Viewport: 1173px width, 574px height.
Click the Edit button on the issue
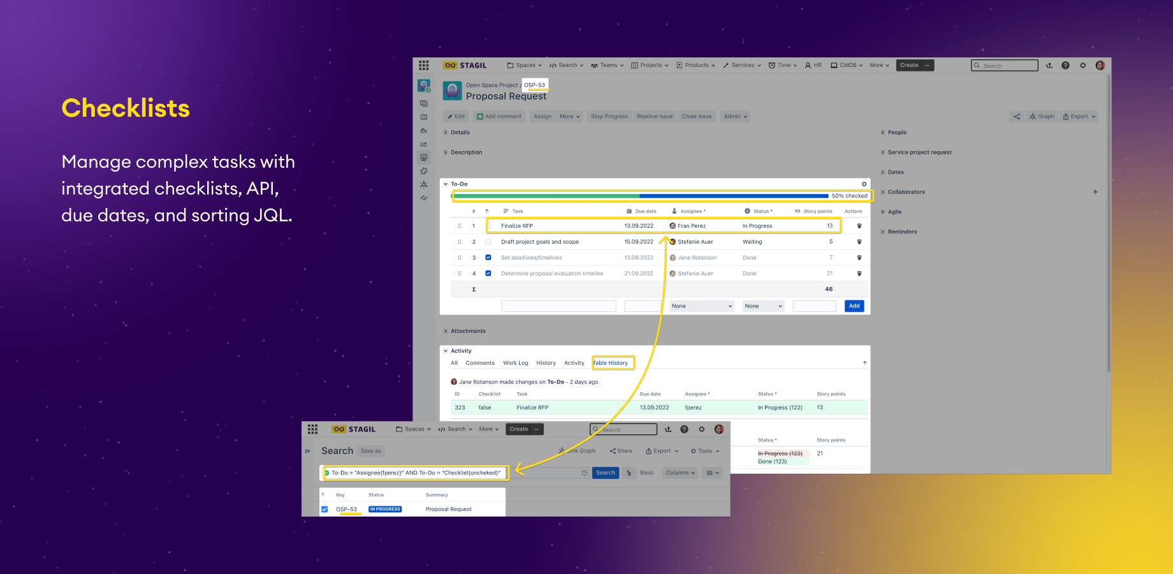click(456, 117)
